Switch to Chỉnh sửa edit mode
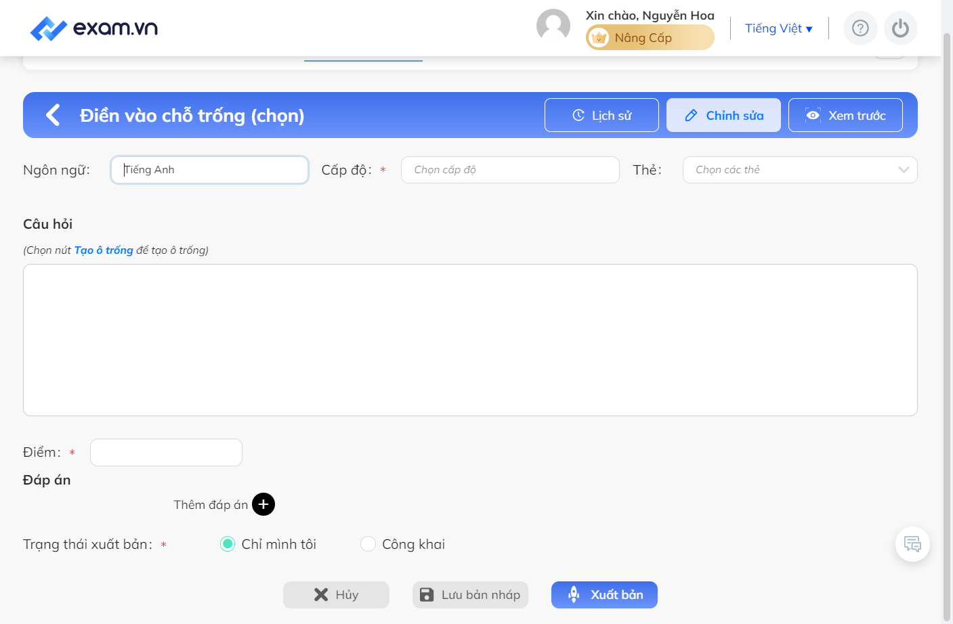Viewport: 953px width, 624px height. 723,115
